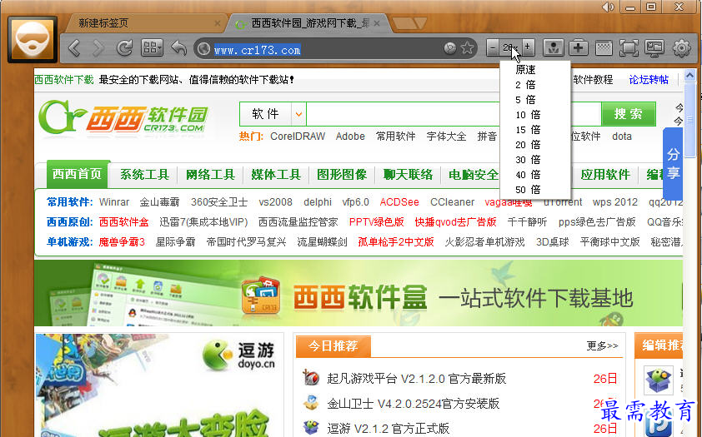The width and height of the screenshot is (702, 437).
Task: Open the 应用软件 navigation tab
Action: [x=604, y=174]
